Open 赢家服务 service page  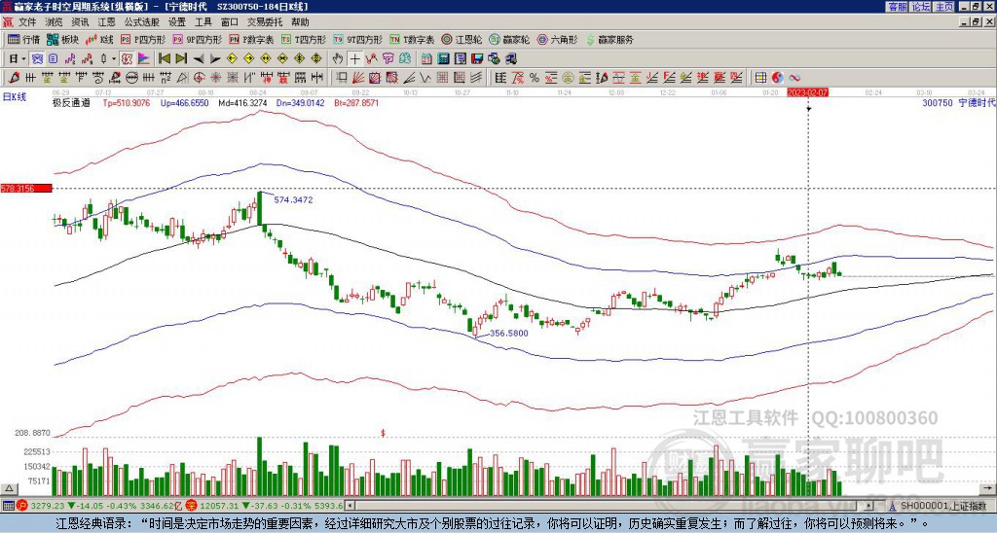pos(609,39)
